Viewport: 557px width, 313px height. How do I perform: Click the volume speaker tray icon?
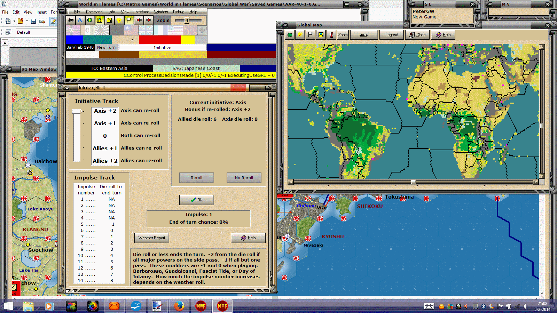pyautogui.click(x=525, y=306)
